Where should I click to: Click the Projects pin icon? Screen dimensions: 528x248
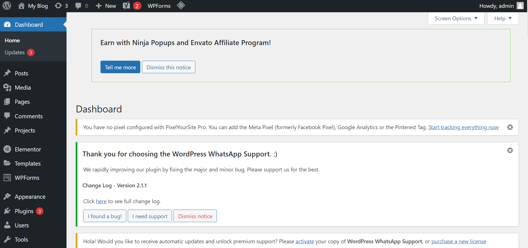coord(7,130)
